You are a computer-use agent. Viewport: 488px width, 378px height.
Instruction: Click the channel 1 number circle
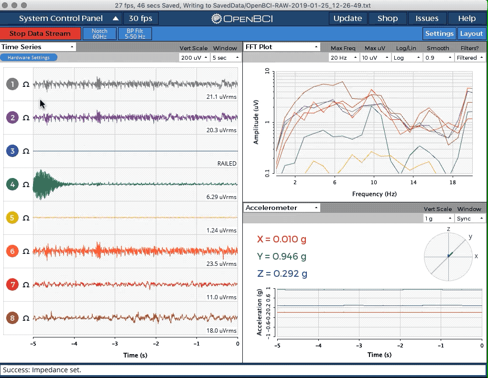pos(12,84)
